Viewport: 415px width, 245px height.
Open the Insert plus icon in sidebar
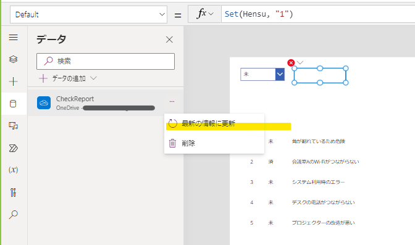(x=13, y=81)
